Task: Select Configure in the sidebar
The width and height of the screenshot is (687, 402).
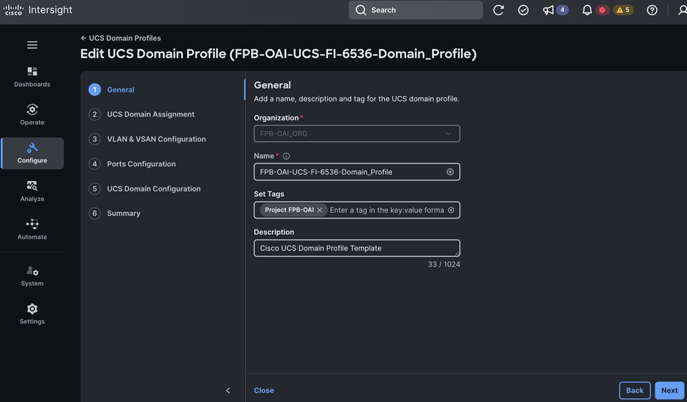Action: (x=32, y=153)
